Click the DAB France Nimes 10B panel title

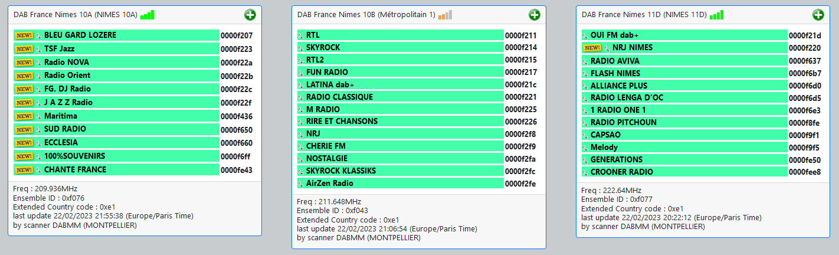click(366, 15)
